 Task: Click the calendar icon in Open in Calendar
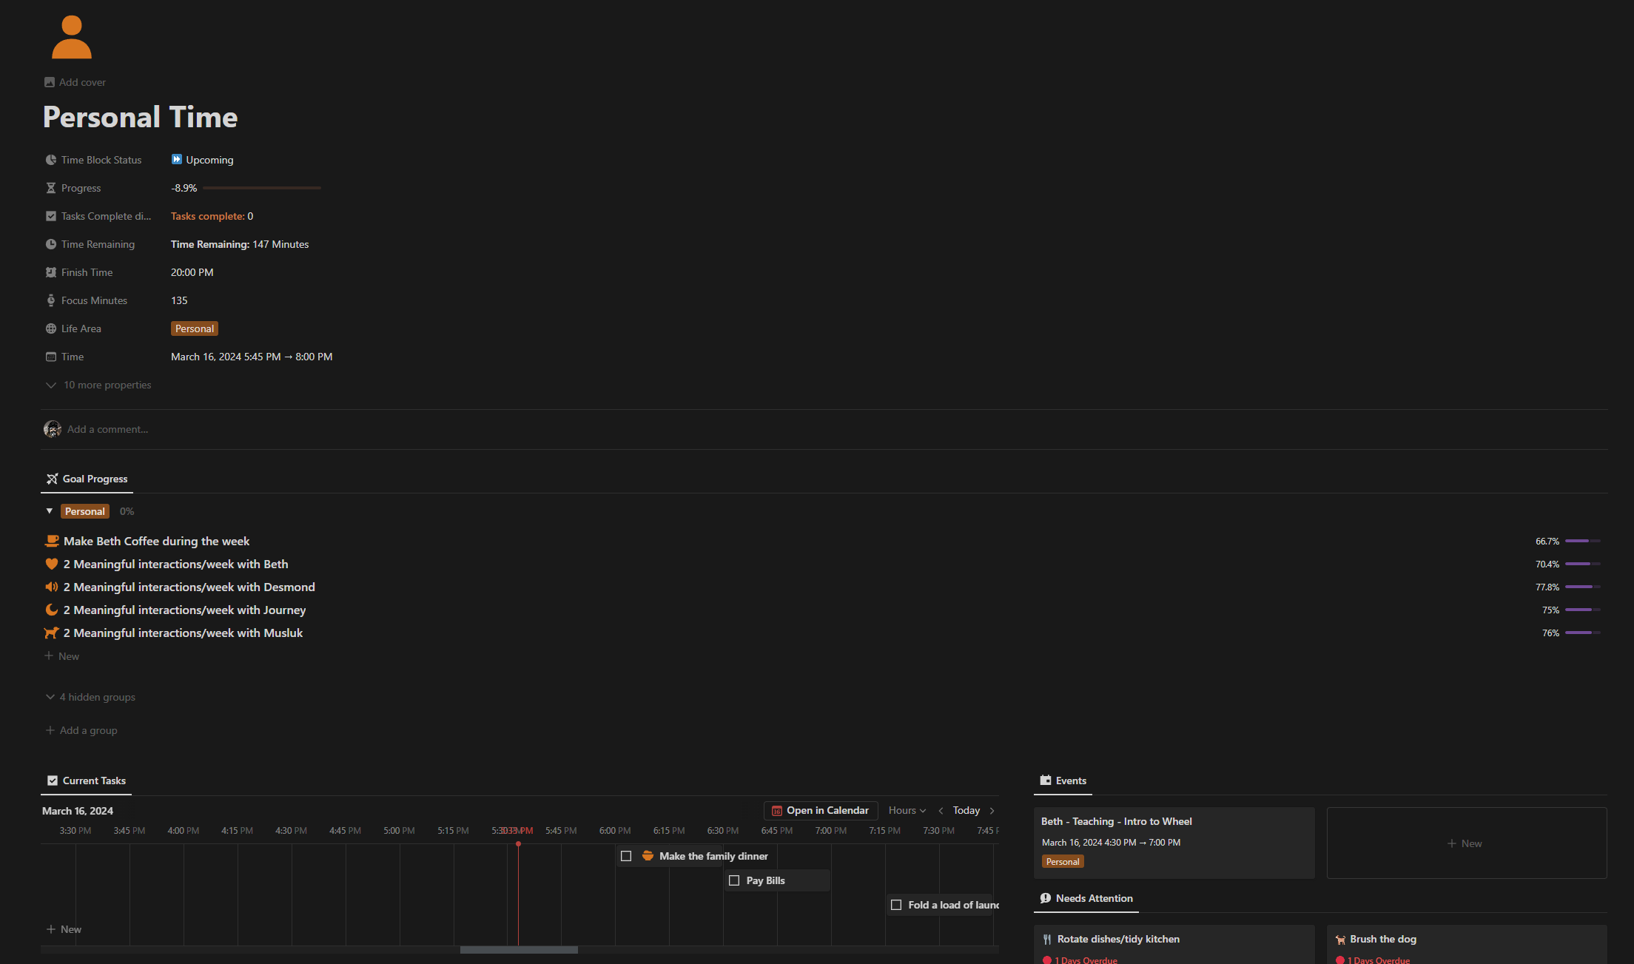(776, 811)
